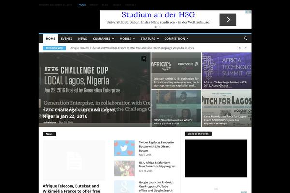Click the Nov 3, 2015 date text
Image resolution: width=290 pixels, height=193 pixels.
pos(145,155)
